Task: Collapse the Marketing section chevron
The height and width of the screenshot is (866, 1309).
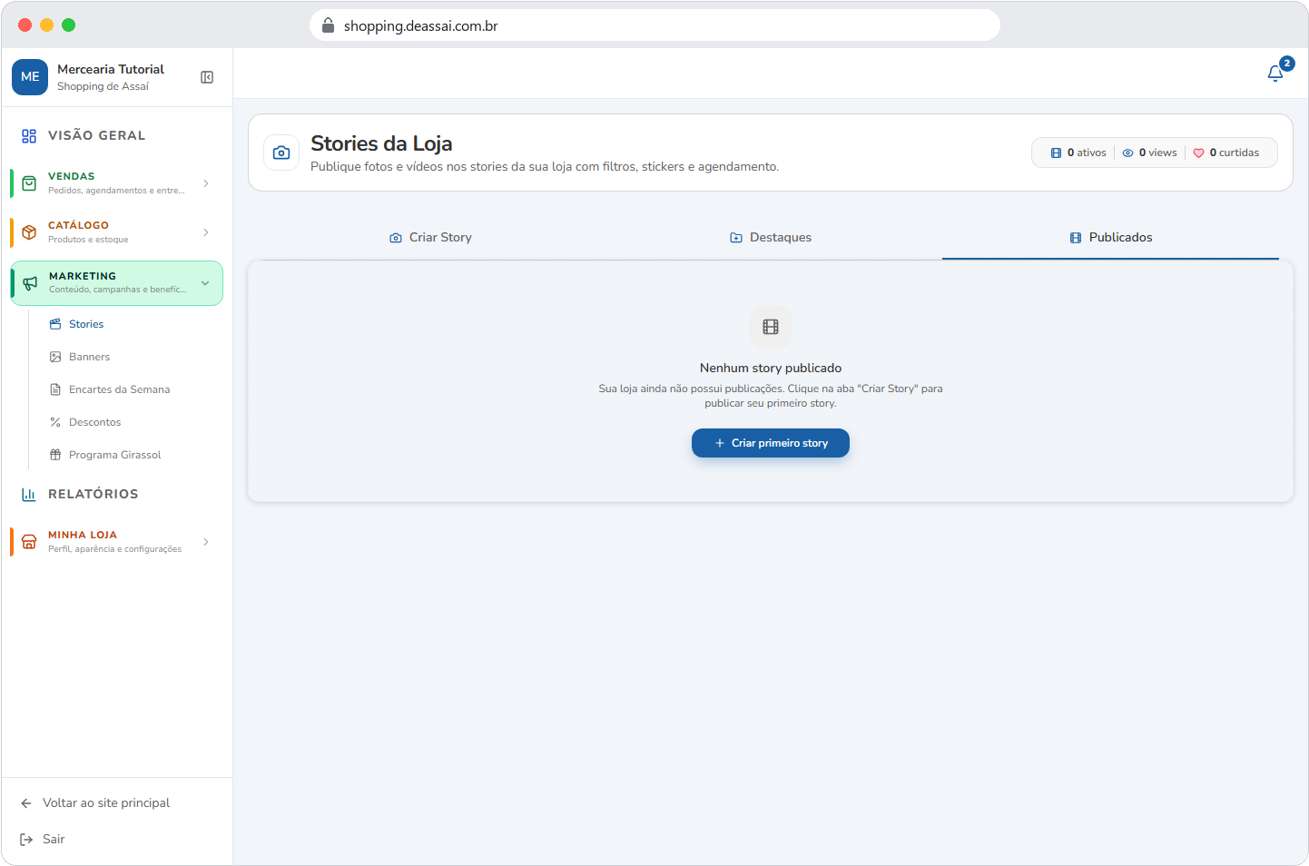Action: [205, 283]
